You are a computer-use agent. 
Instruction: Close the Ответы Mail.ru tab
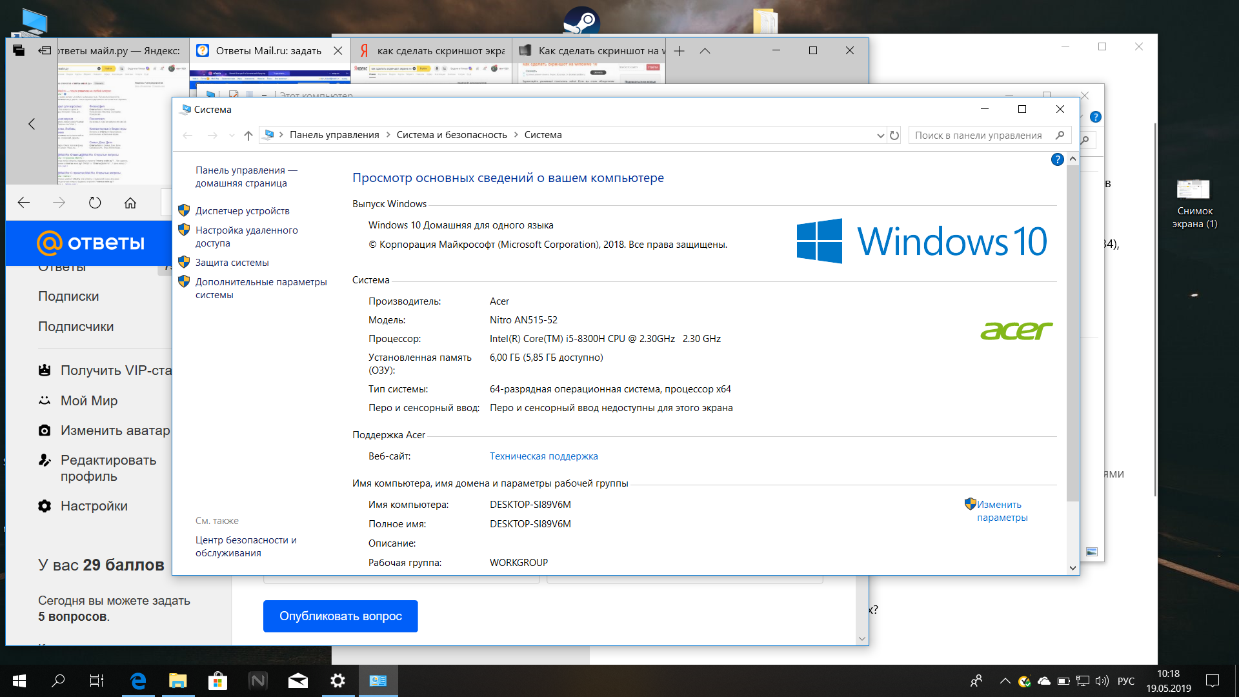337,51
